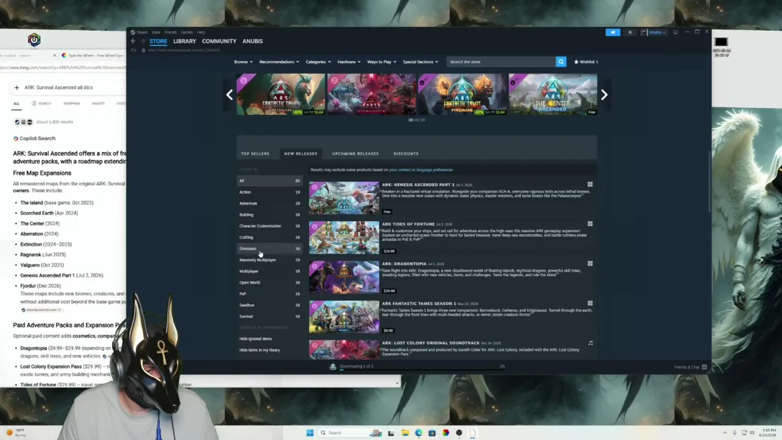Image resolution: width=782 pixels, height=440 pixels.
Task: Open the Hardware dropdown
Action: click(x=348, y=62)
